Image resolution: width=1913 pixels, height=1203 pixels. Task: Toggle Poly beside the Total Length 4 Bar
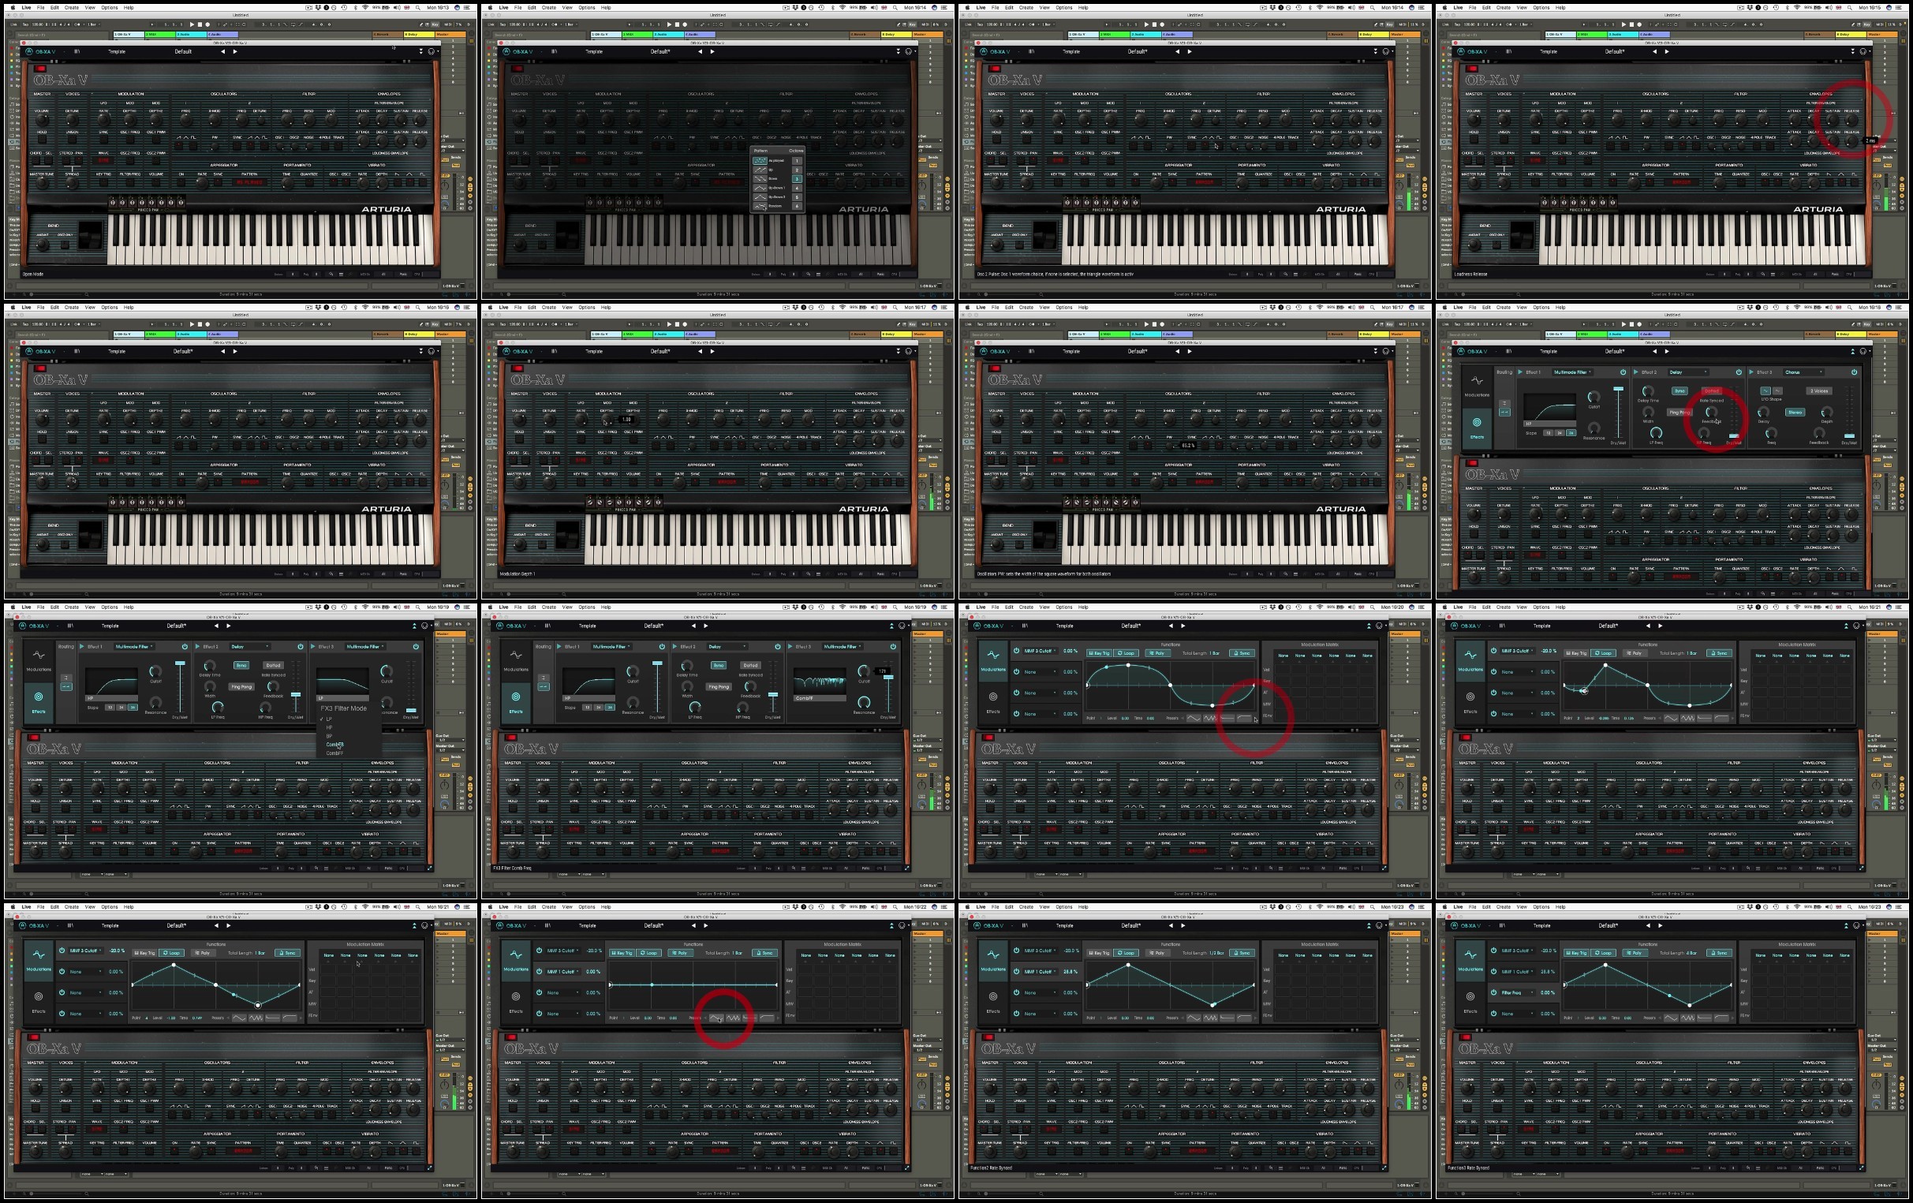pos(1635,953)
